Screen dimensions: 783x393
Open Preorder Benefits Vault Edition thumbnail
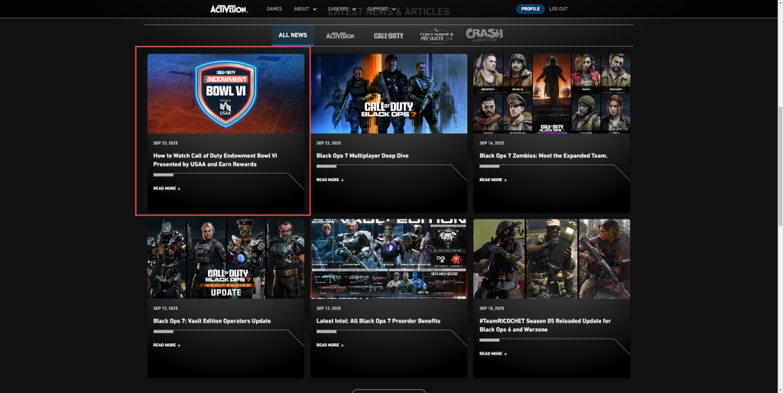pos(389,258)
